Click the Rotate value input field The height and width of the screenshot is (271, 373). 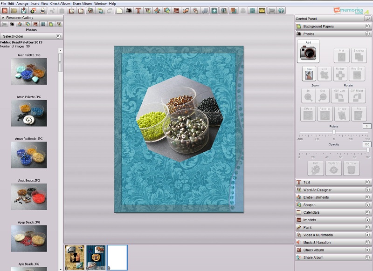coord(367,126)
